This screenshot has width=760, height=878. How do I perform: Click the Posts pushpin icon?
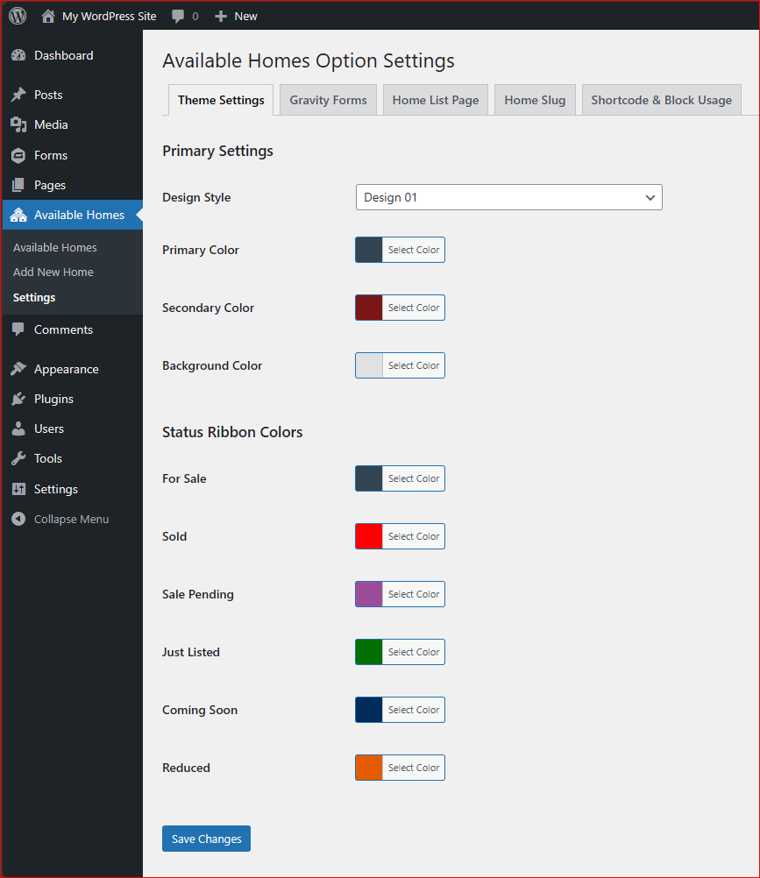coord(18,95)
